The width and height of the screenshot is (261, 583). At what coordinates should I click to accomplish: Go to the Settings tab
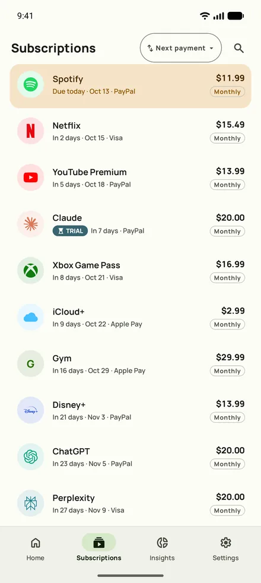point(226,548)
